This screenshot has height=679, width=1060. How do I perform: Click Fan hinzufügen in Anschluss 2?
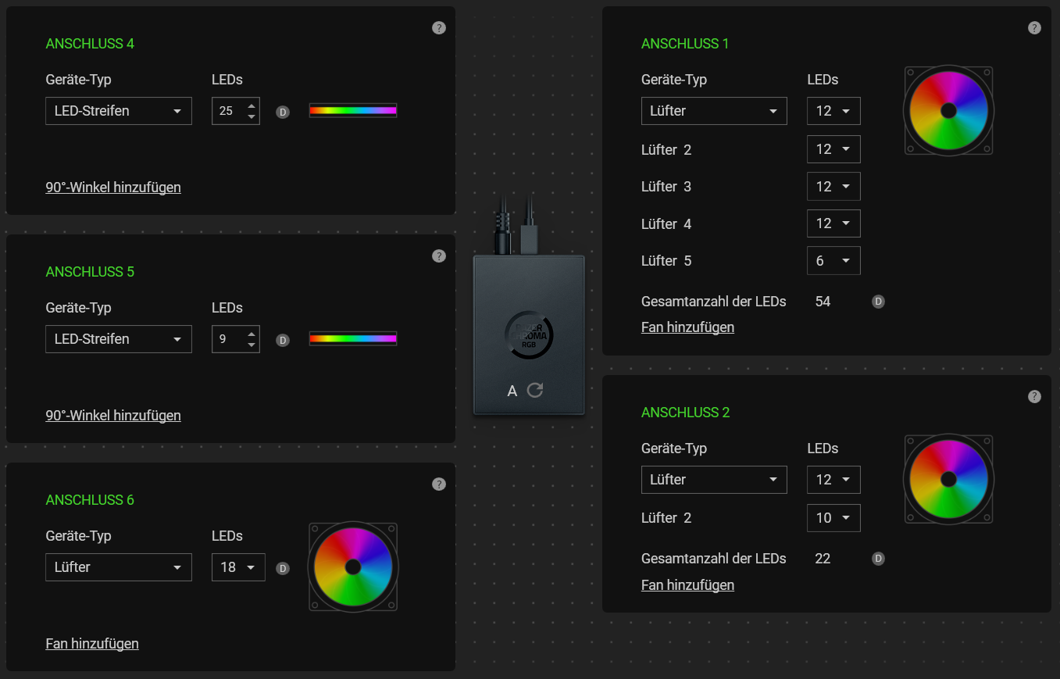(x=687, y=585)
